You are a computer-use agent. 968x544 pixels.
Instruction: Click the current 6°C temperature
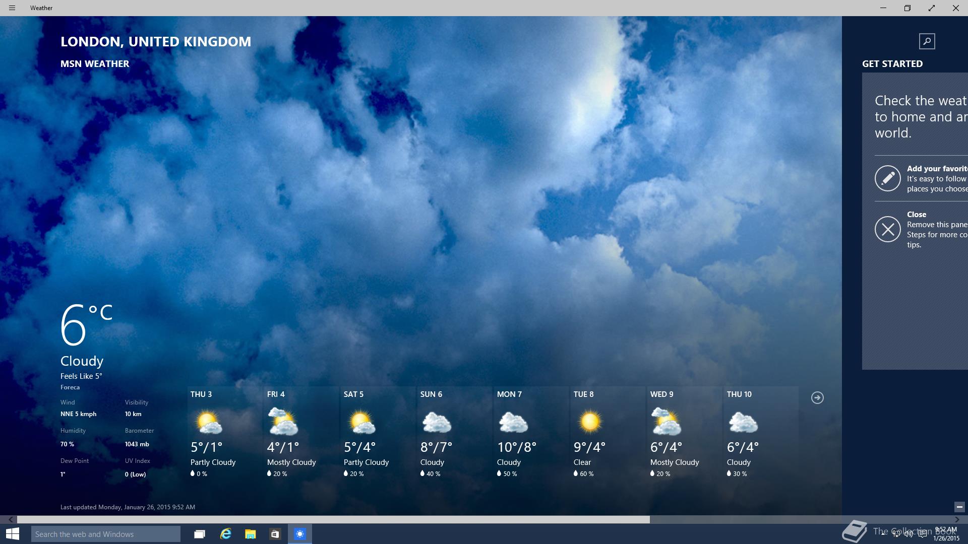click(x=86, y=325)
